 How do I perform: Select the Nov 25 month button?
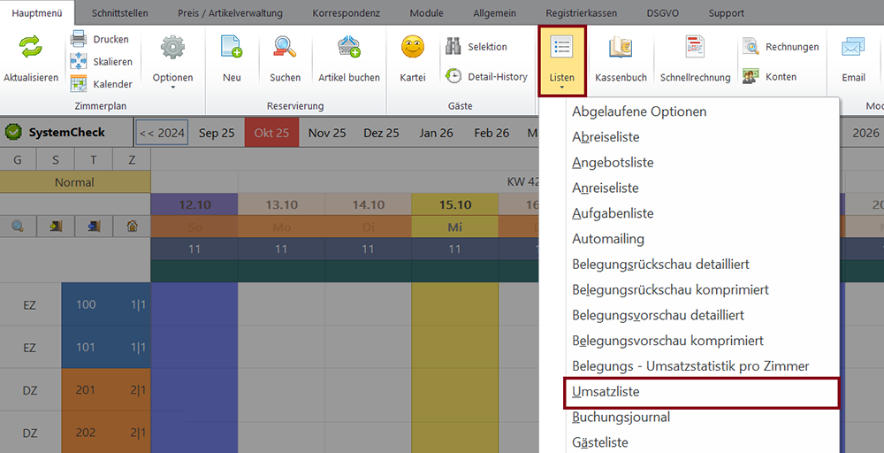327,133
